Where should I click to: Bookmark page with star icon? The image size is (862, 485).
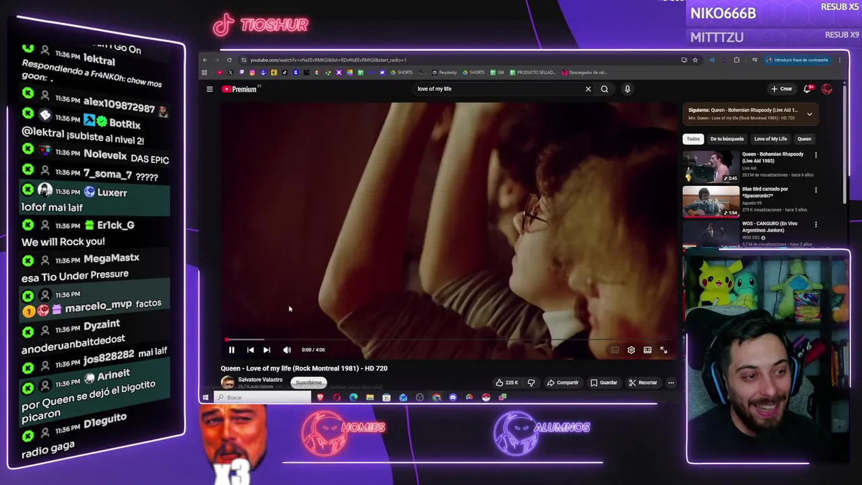[695, 60]
